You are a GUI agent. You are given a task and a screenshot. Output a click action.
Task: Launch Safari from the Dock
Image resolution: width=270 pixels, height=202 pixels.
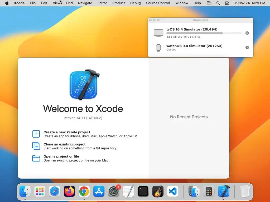point(55,191)
